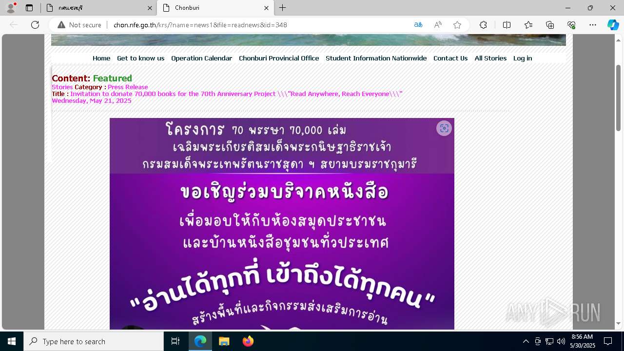This screenshot has width=624, height=351.
Task: Toggle Split screen view icon
Action: pos(507,25)
